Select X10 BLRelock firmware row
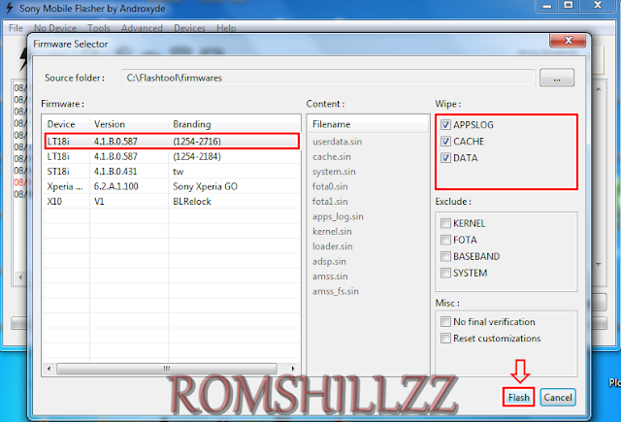The image size is (621, 422). coord(172,202)
